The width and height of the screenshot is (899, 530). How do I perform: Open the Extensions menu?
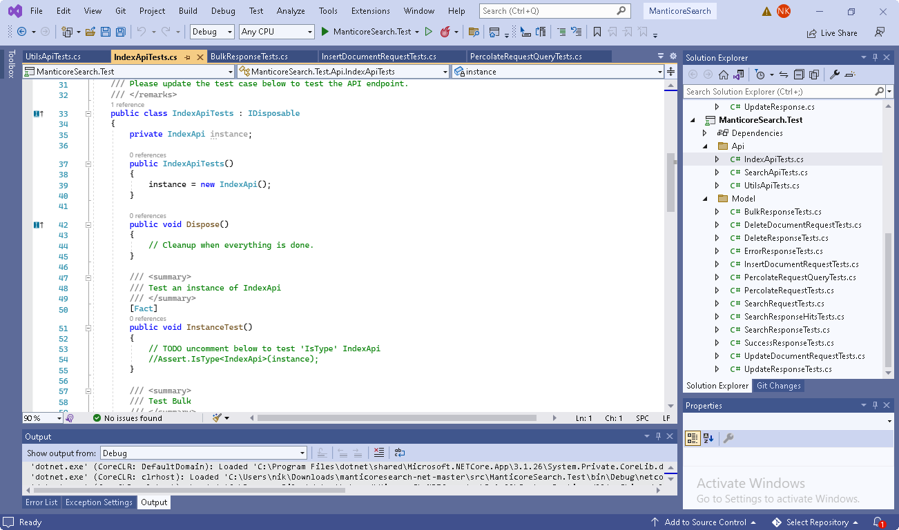point(370,10)
